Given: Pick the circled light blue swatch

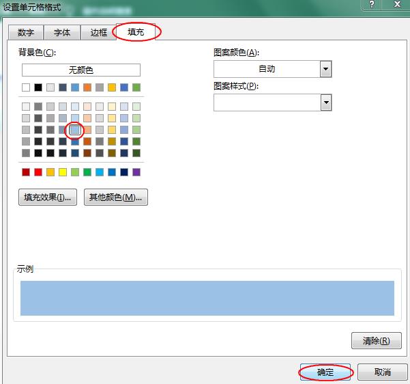Looking at the screenshot, I should (75, 130).
